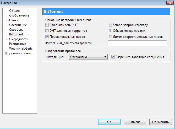Uncheck 'Поиск локальных пиров' option
Viewport: 175px width, 129px height.
coord(47,37)
